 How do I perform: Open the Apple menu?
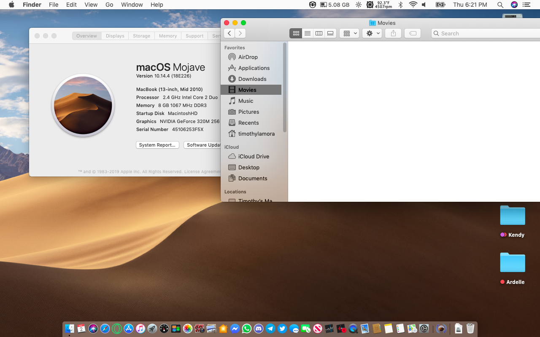click(x=11, y=5)
